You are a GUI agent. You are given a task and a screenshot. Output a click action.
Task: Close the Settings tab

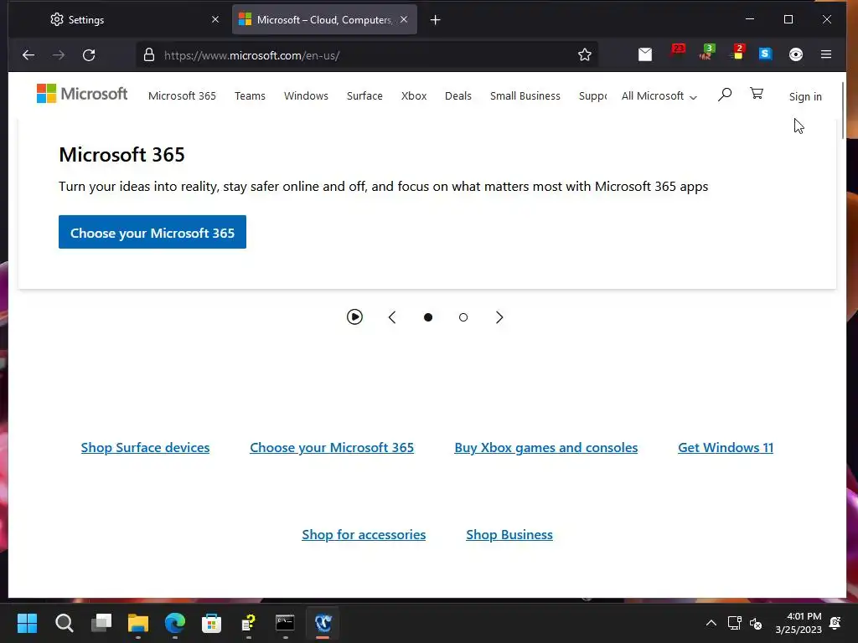coord(215,19)
